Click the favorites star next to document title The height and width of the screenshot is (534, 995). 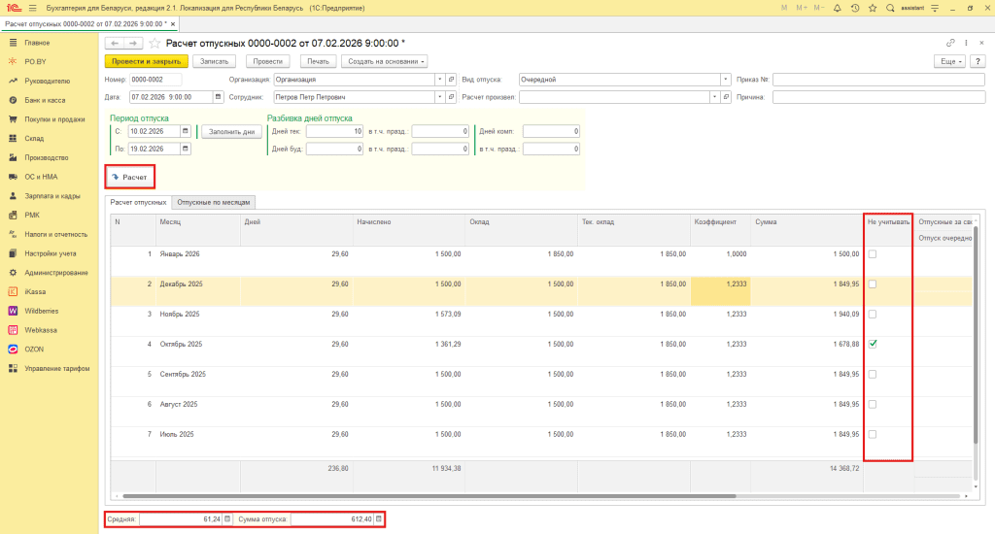[x=154, y=44]
